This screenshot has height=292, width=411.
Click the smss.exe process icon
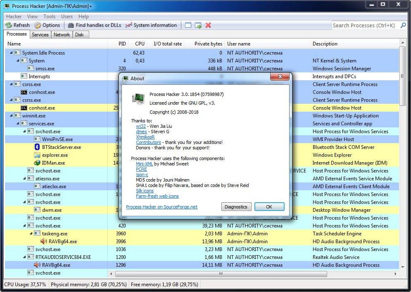31,68
